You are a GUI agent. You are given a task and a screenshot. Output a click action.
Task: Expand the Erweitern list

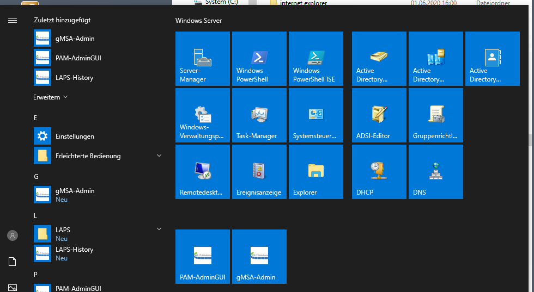[51, 97]
